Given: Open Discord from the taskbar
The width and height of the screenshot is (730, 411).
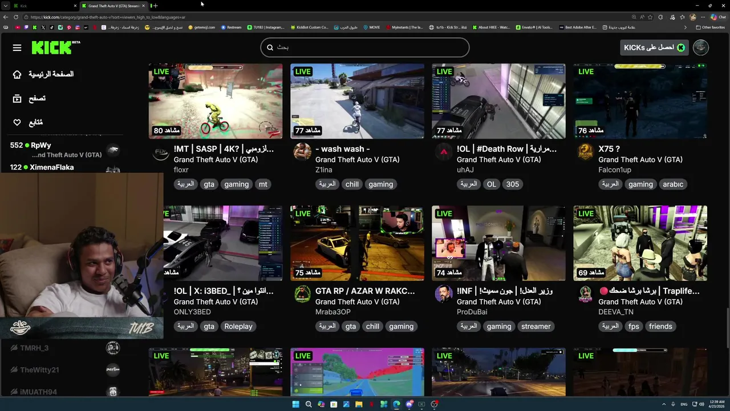Looking at the screenshot, I should pos(409,404).
